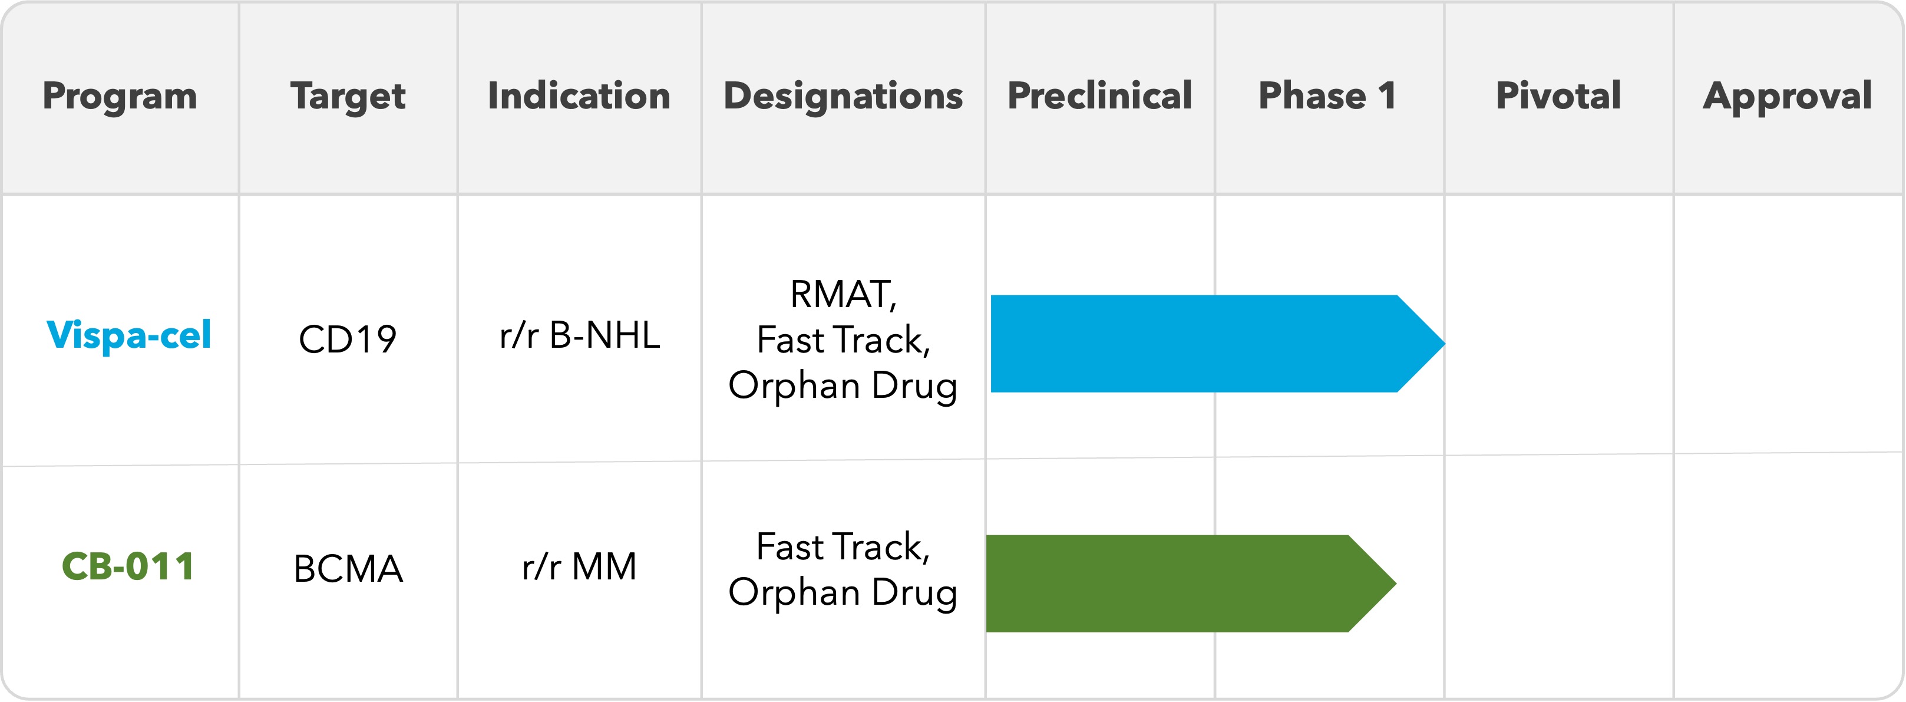The width and height of the screenshot is (1906, 702).
Task: Click CB-011's Fast Track designation
Action: pyautogui.click(x=843, y=547)
